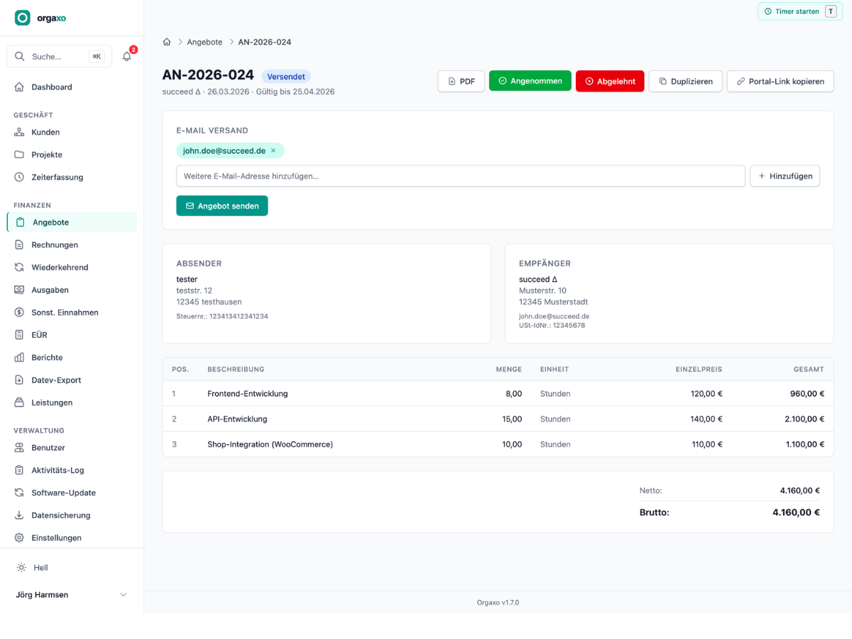Click the orgaxo logo icon
Screen dimensions: 852x639
[x=23, y=18]
